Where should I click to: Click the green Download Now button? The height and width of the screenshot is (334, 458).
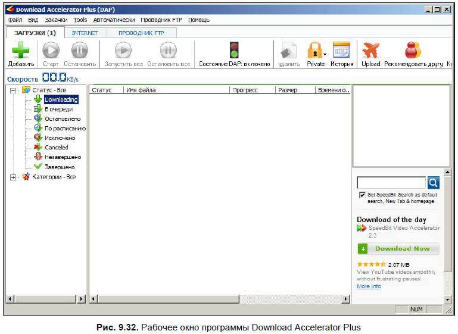(x=398, y=249)
